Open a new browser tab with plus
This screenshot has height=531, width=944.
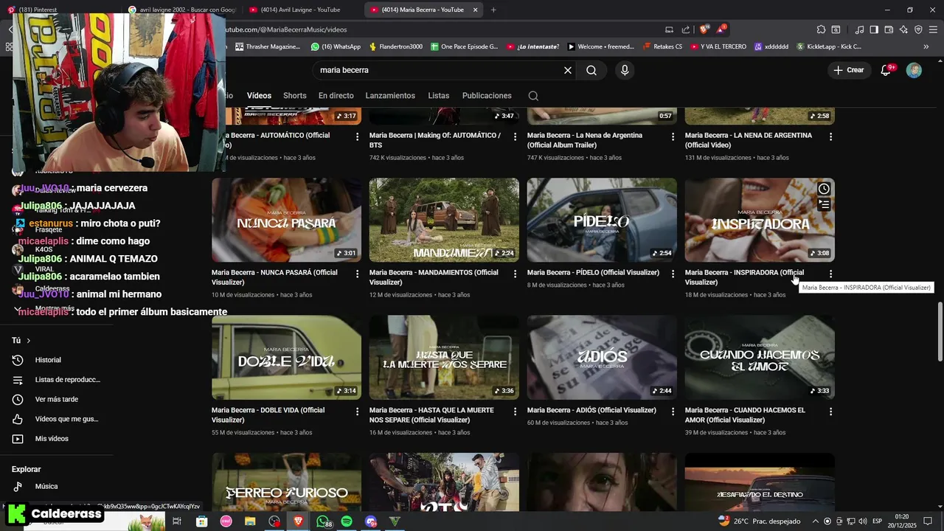tap(493, 10)
